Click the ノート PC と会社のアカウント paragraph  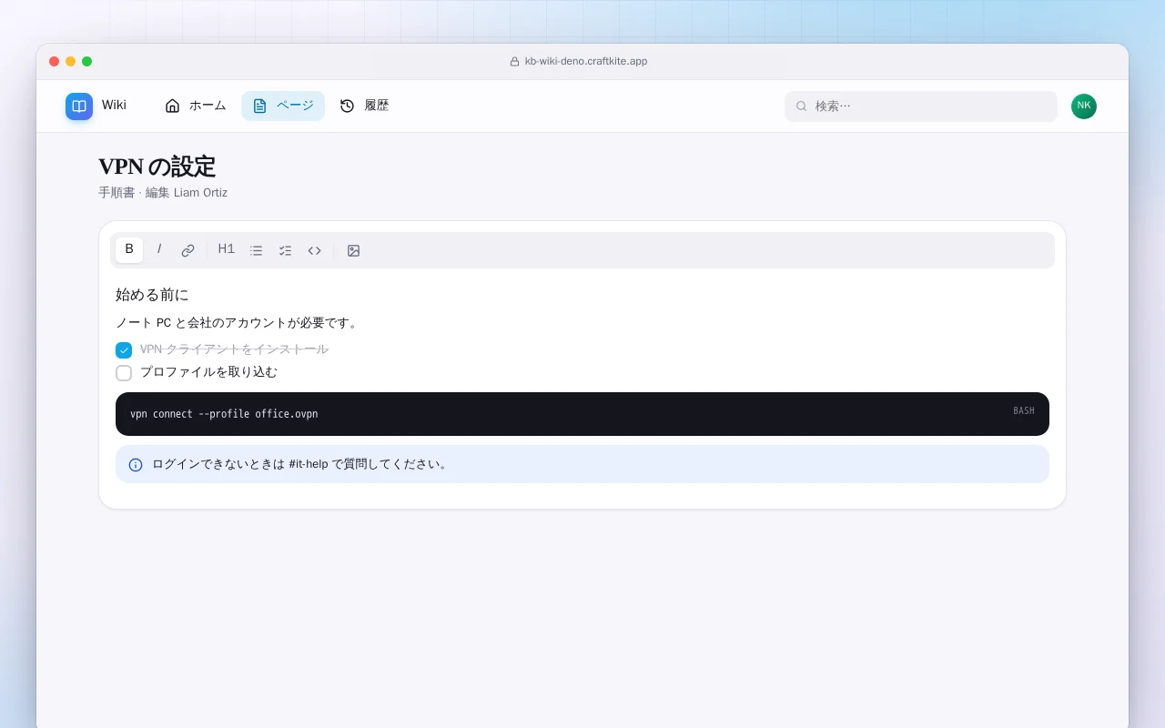(x=238, y=323)
